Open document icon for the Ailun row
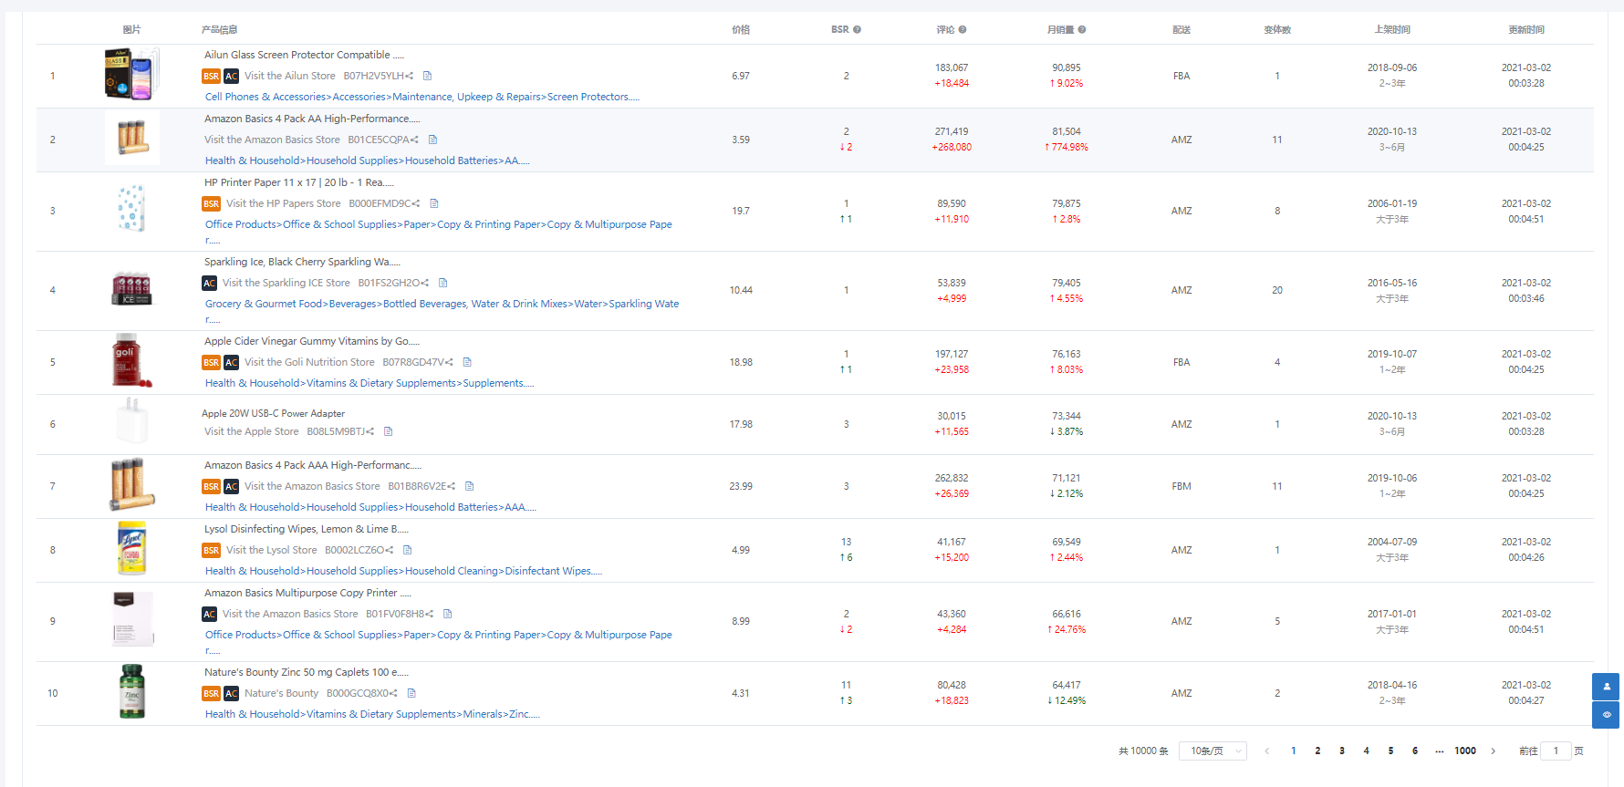 pos(427,77)
